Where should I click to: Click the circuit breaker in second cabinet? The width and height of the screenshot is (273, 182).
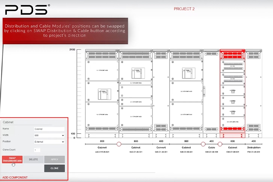(x=136, y=72)
